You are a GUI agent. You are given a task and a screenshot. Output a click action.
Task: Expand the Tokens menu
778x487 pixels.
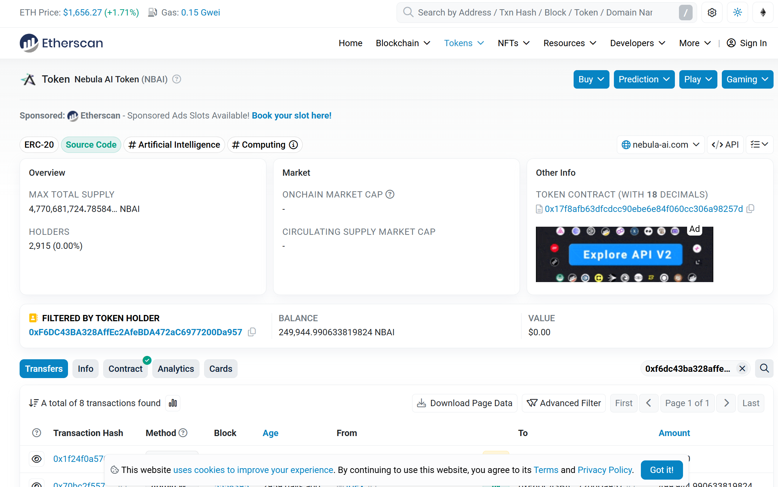pos(464,43)
